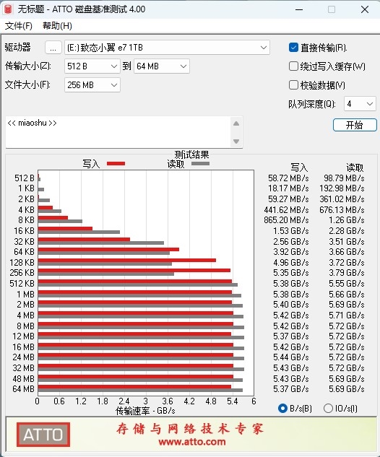The image size is (380, 457).
Task: Click in the miaoshu description text box
Action: tap(118, 132)
